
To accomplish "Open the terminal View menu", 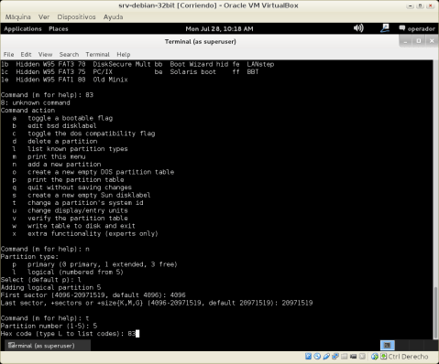I will point(45,54).
